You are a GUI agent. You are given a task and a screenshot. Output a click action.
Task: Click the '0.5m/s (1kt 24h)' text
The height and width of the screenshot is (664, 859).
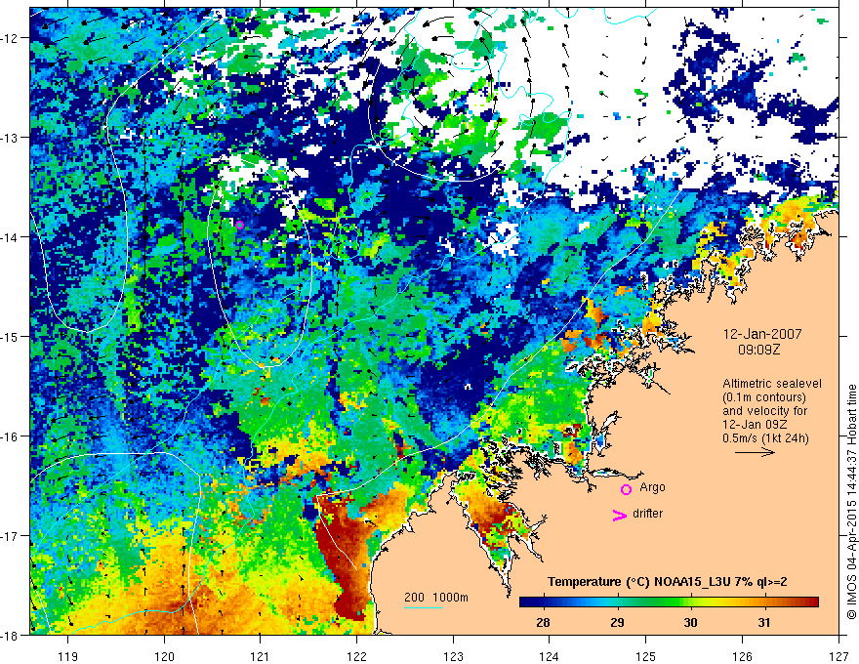(765, 438)
